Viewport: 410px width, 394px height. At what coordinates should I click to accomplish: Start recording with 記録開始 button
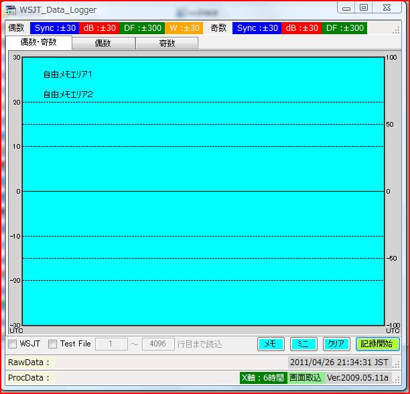coord(377,344)
